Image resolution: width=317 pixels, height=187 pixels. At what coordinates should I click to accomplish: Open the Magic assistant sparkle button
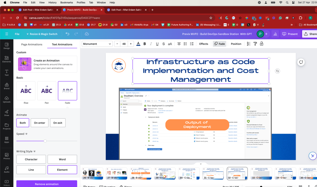pyautogui.click(x=313, y=156)
